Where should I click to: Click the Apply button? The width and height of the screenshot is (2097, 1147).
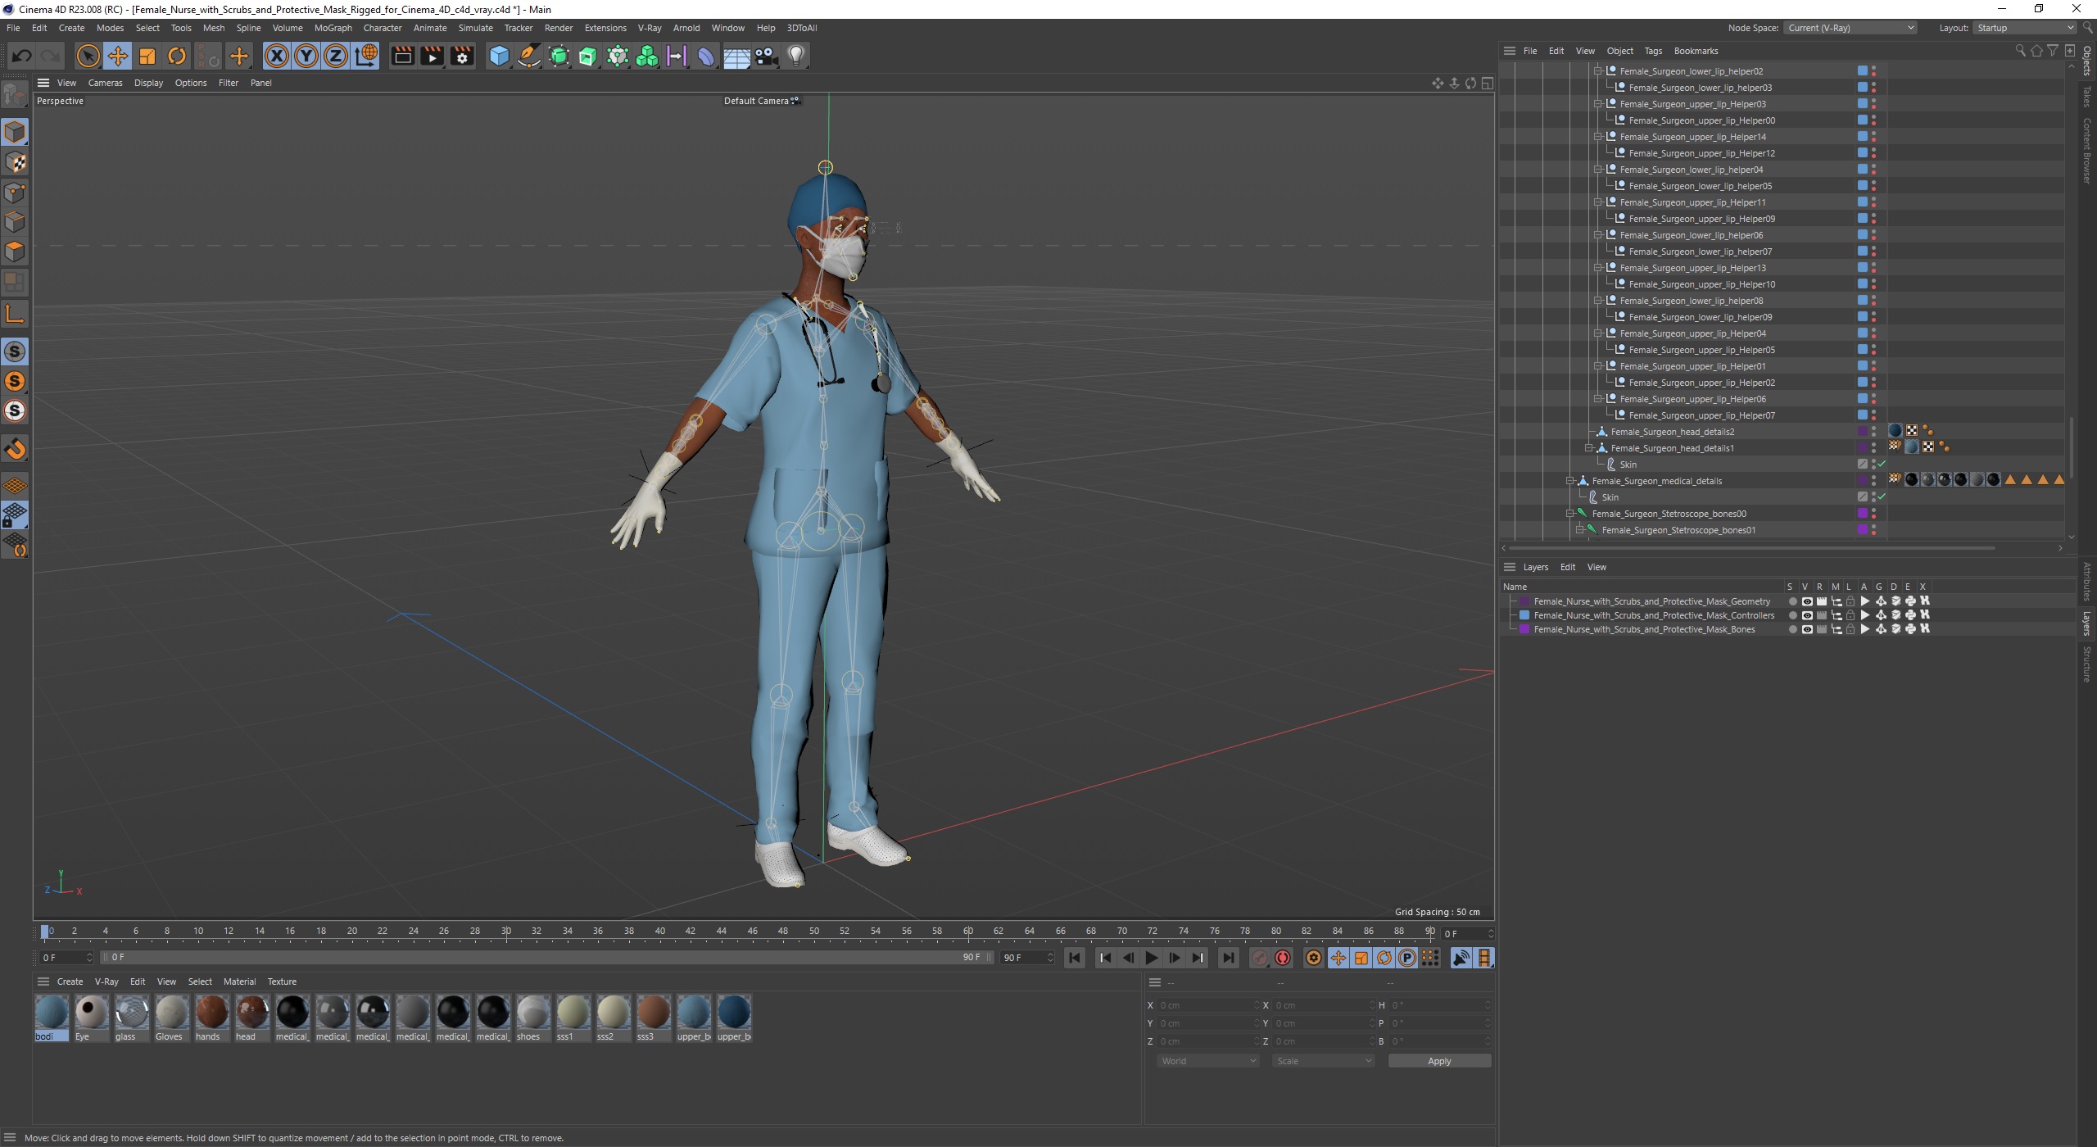pos(1439,1061)
